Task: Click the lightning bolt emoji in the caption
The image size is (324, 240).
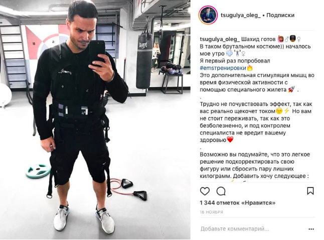Action: (286, 111)
